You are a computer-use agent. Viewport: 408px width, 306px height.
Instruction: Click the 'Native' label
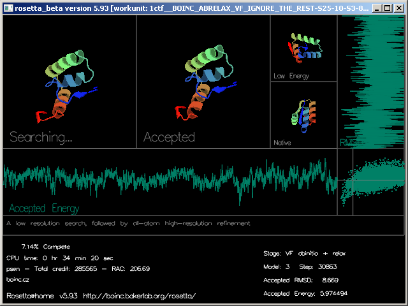(282, 143)
